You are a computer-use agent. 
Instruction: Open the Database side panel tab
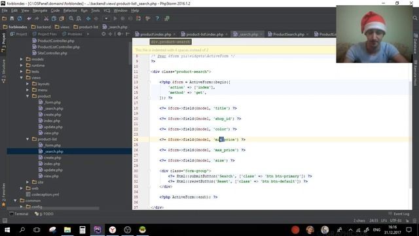pyautogui.click(x=416, y=44)
